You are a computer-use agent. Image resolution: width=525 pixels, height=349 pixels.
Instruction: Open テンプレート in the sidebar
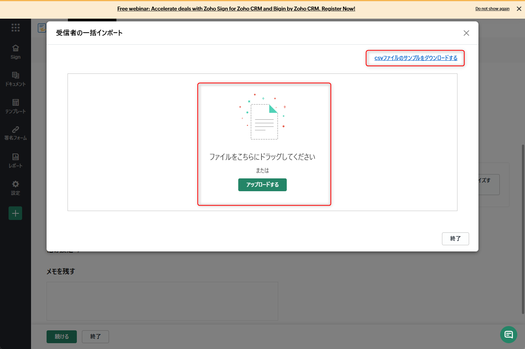click(x=16, y=106)
